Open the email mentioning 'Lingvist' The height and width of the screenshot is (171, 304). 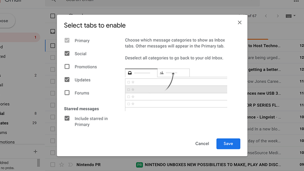coord(264,117)
